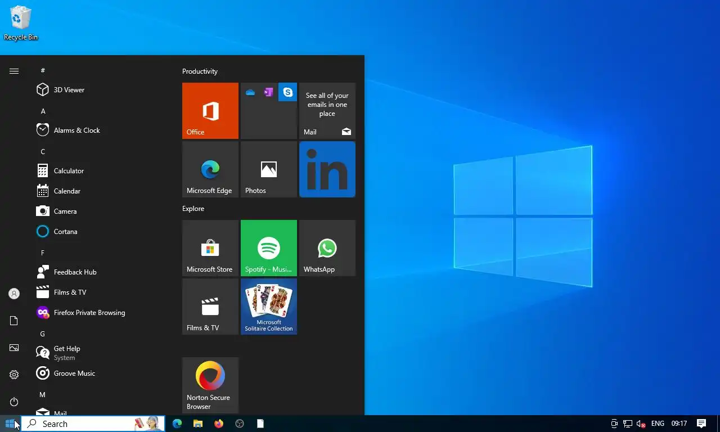Select the G section header

pyautogui.click(x=43, y=334)
